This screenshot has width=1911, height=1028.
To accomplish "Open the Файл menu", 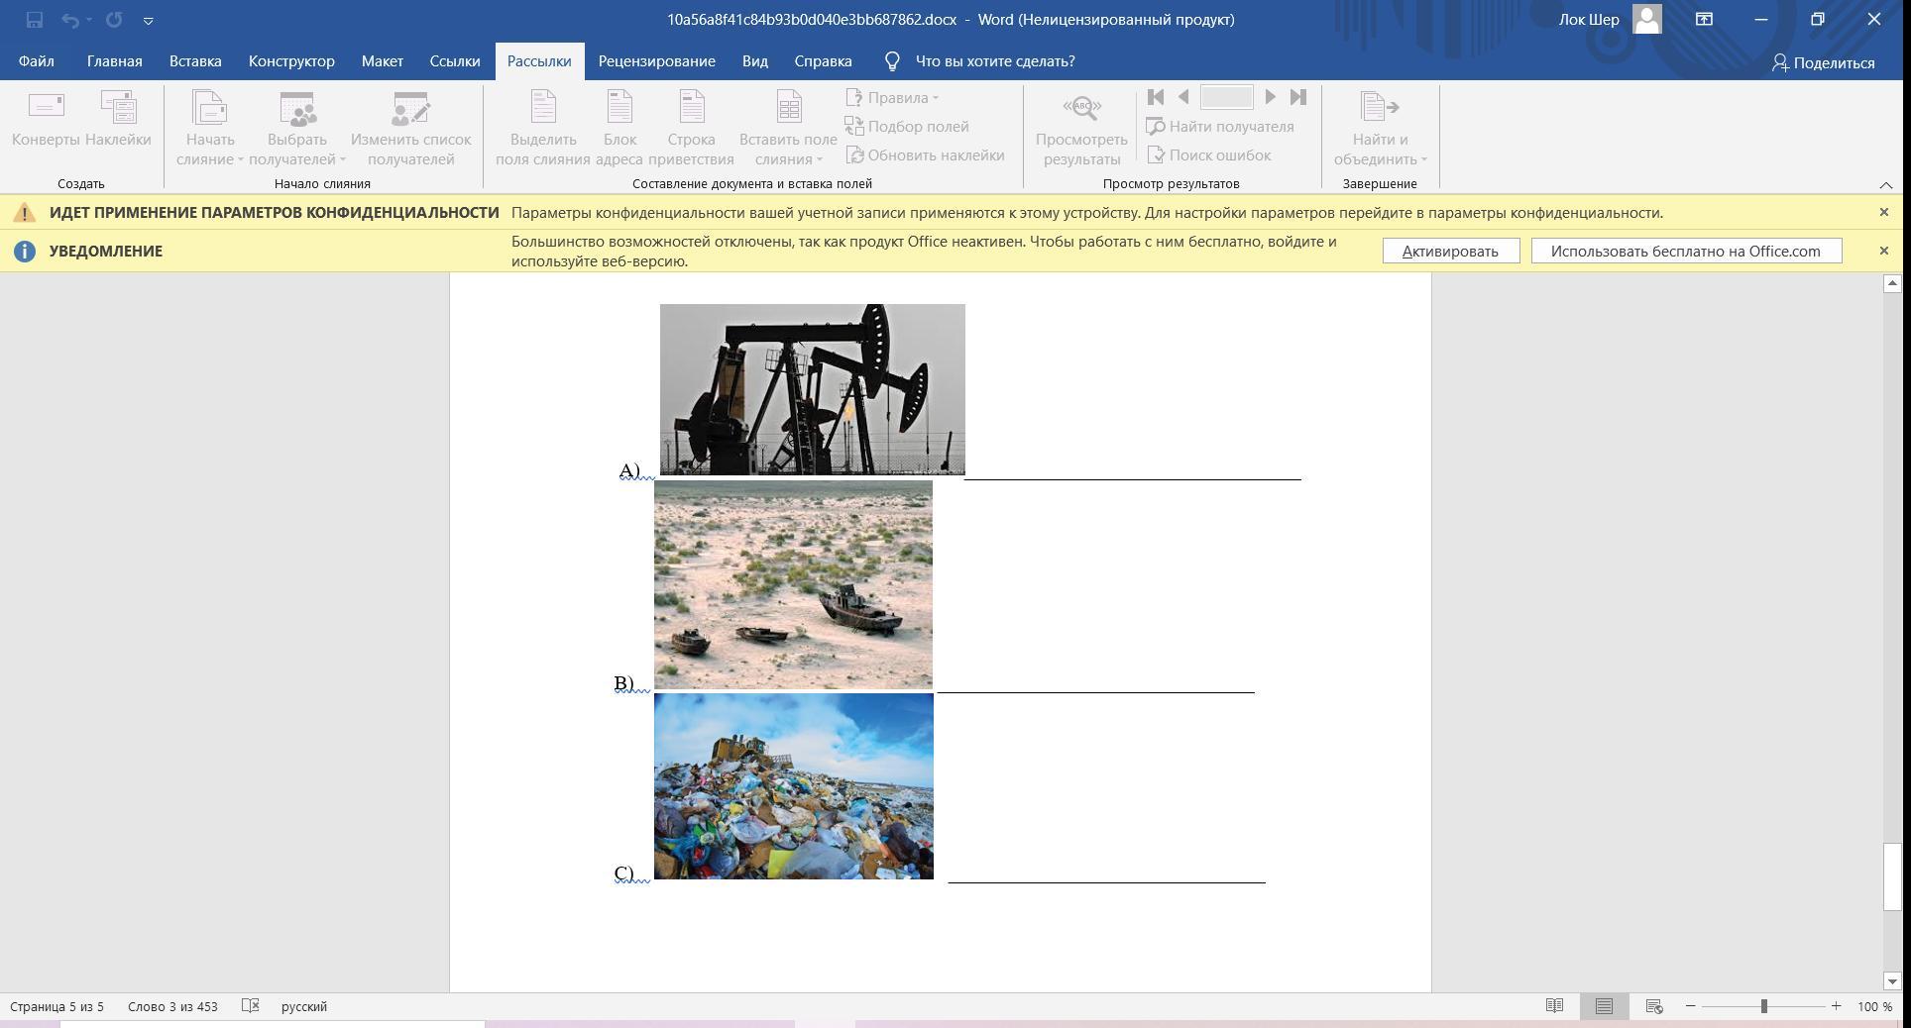I will [x=36, y=61].
